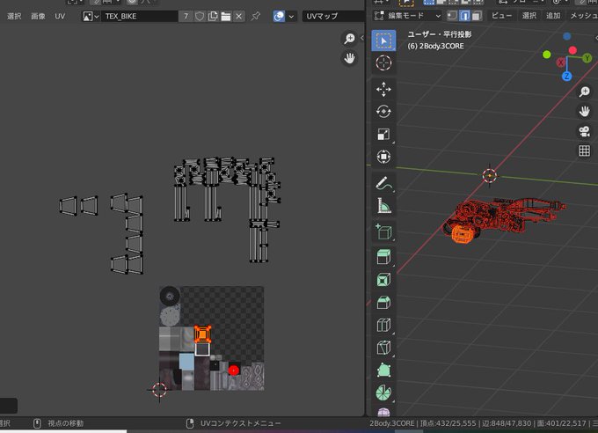Open image file with folder icon
The image size is (598, 433).
(226, 16)
